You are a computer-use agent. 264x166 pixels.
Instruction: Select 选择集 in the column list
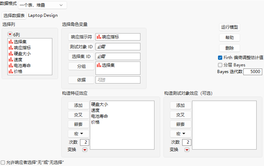point(20,42)
